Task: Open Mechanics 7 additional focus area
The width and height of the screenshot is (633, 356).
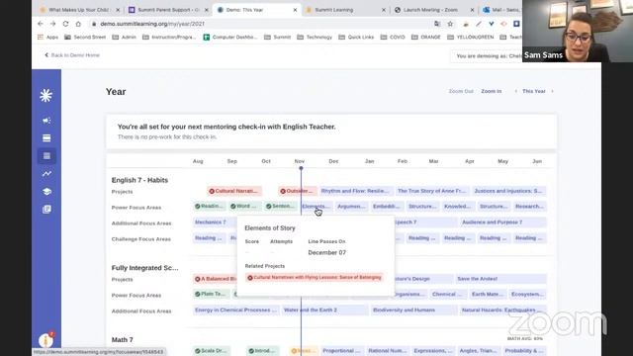Action: click(214, 222)
